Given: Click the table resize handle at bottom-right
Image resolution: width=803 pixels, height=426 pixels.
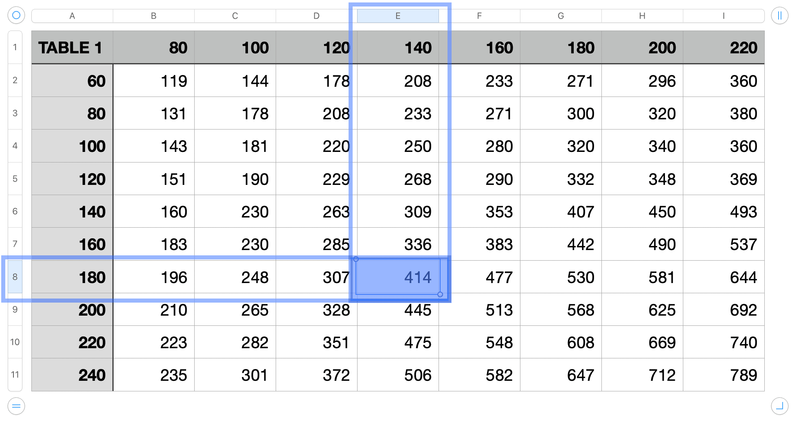Looking at the screenshot, I should (780, 406).
